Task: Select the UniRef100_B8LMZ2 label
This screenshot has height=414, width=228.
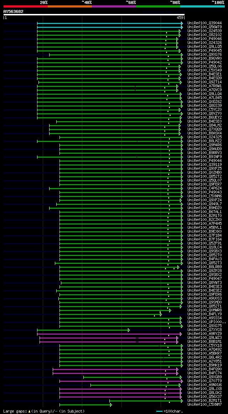Action: (x=204, y=141)
